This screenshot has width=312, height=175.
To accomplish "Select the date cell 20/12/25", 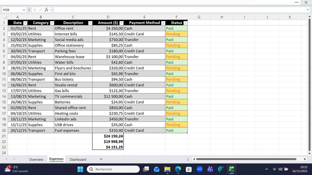I will tap(17, 130).
